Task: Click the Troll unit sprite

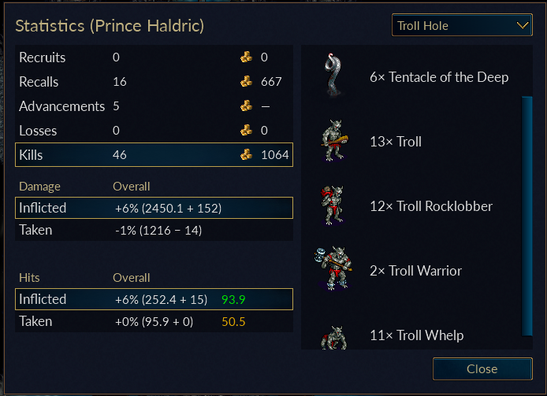Action: (334, 140)
